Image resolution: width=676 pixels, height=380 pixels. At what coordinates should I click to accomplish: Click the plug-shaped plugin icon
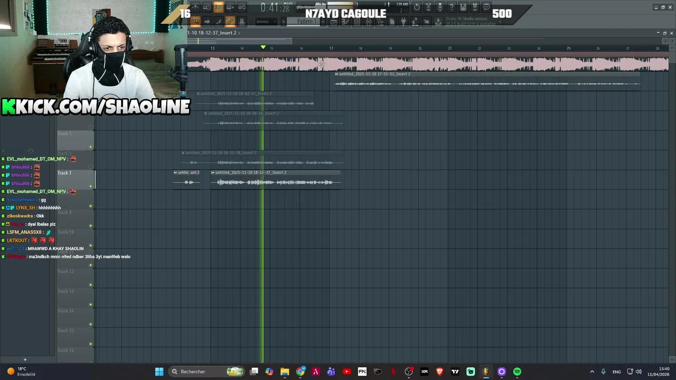tap(403, 22)
